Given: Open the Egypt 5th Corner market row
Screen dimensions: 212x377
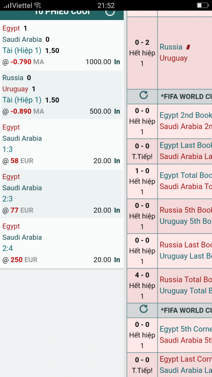Looking at the screenshot, I should pyautogui.click(x=169, y=335).
